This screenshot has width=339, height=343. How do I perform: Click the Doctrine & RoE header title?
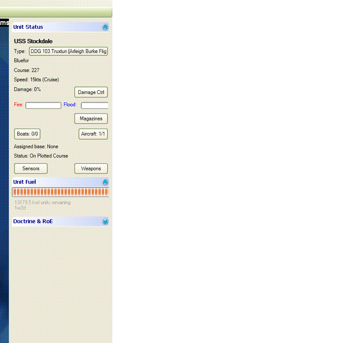pos(33,221)
